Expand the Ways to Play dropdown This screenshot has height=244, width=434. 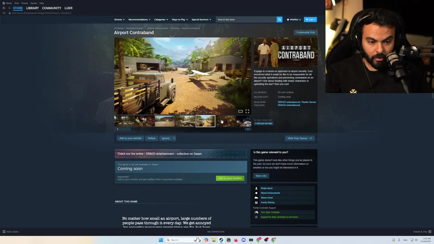[180, 20]
